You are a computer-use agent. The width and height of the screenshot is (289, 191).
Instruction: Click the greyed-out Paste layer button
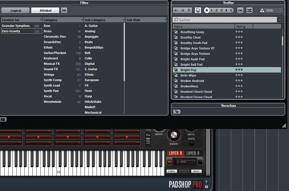point(184,171)
